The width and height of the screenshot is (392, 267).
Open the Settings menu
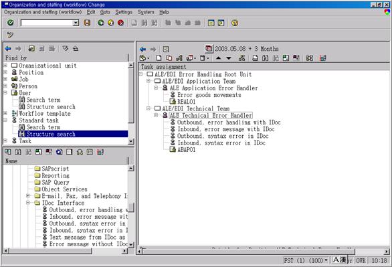[124, 12]
